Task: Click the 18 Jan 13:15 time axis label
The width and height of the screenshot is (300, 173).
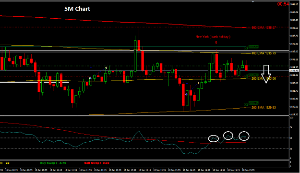Action: pos(144,170)
